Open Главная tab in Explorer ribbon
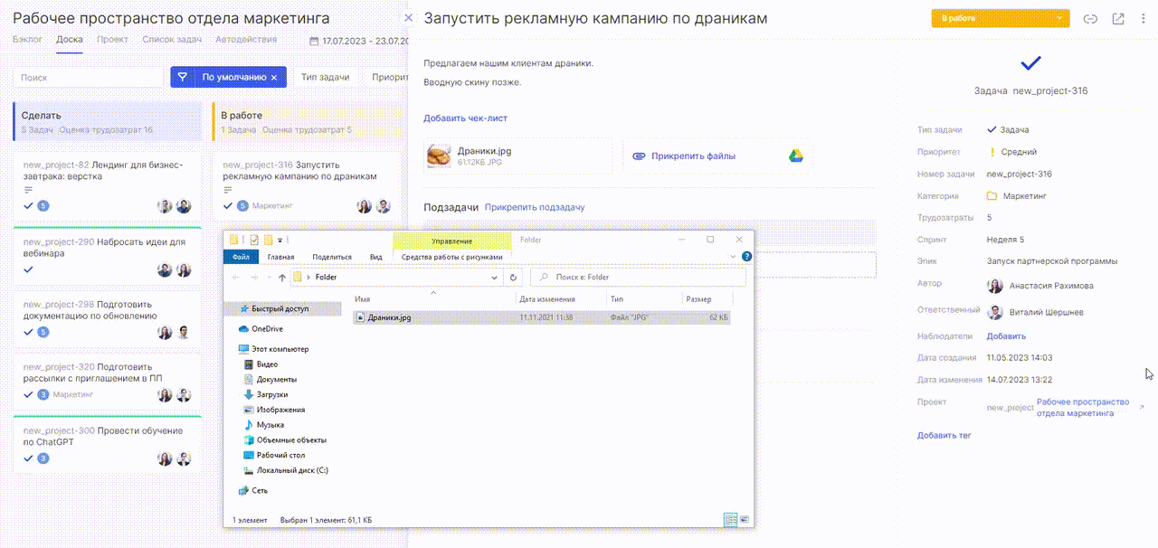The width and height of the screenshot is (1158, 548). coord(280,257)
